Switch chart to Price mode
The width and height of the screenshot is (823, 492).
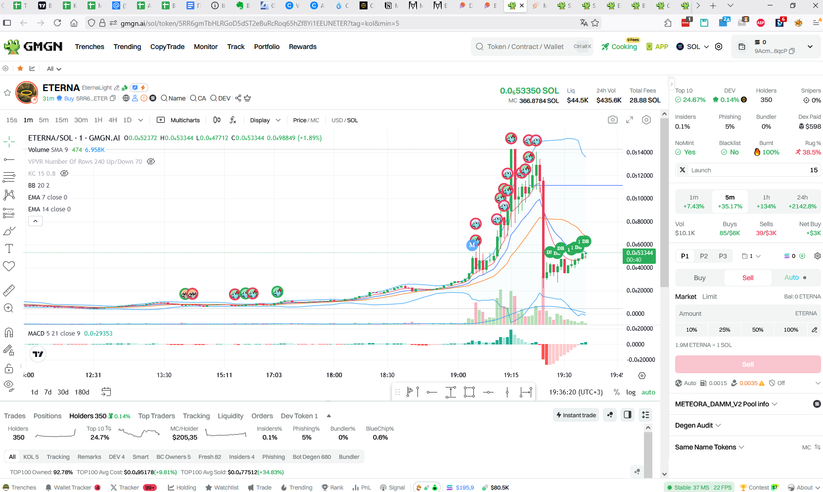click(x=300, y=120)
